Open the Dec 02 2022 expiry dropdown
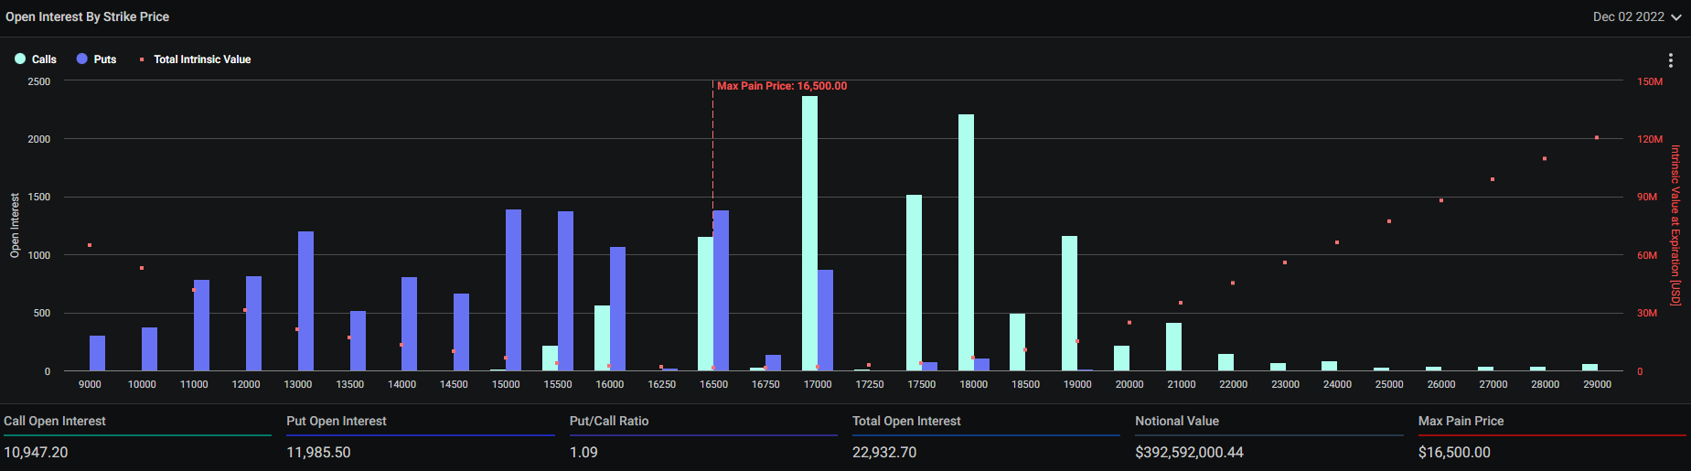This screenshot has width=1691, height=471. [x=1637, y=16]
